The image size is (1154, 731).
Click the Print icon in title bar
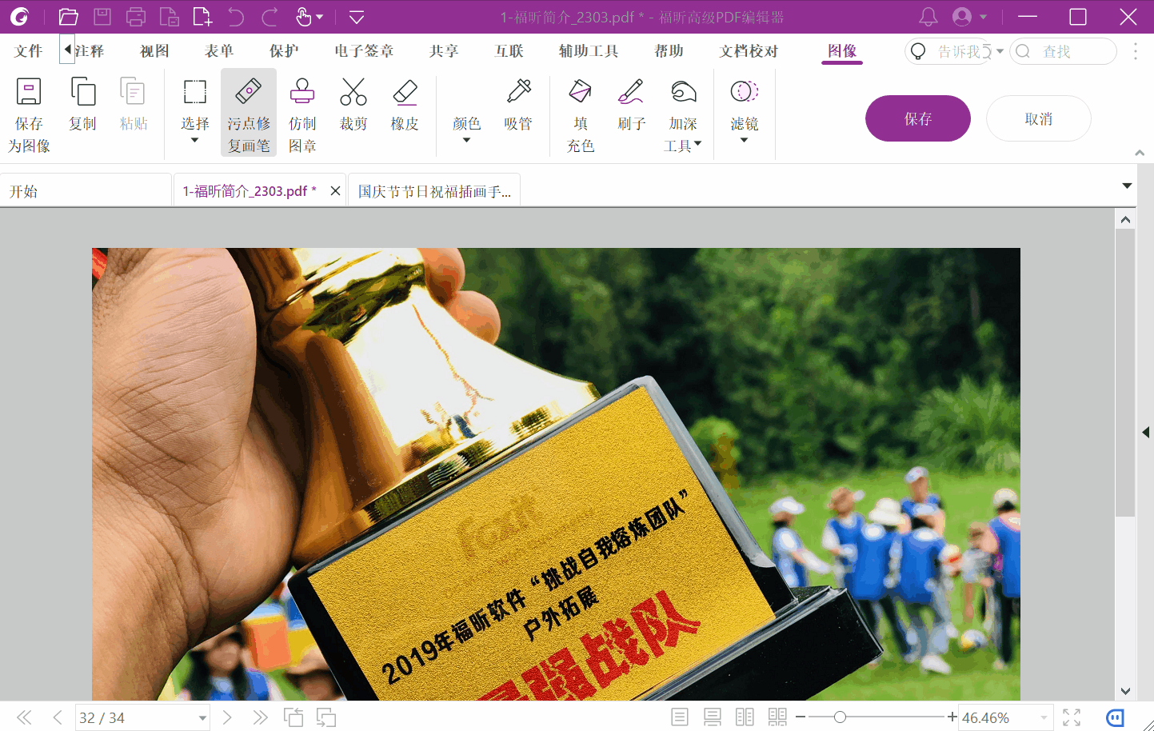[136, 17]
